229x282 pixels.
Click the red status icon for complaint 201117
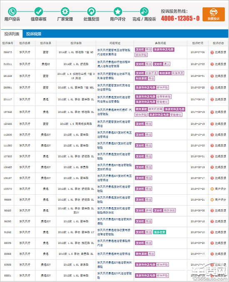point(212,99)
